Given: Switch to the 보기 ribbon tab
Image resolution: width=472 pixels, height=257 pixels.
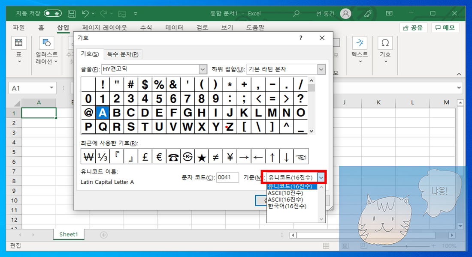Looking at the screenshot, I should (227, 28).
